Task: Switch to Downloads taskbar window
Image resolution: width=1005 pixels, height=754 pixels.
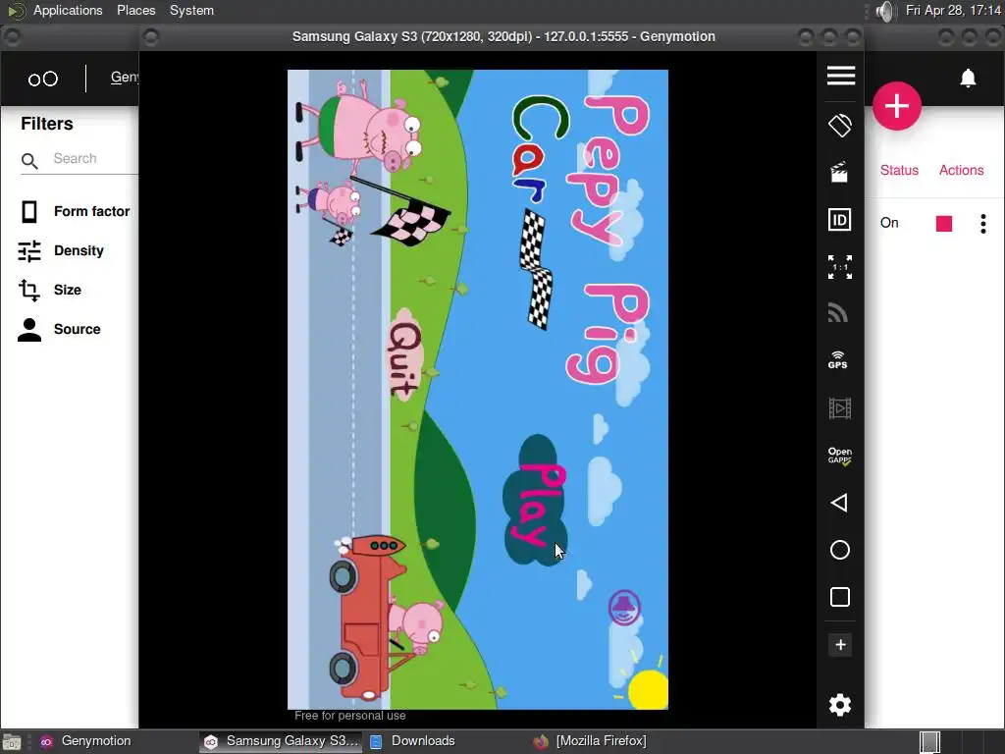Action: click(412, 741)
